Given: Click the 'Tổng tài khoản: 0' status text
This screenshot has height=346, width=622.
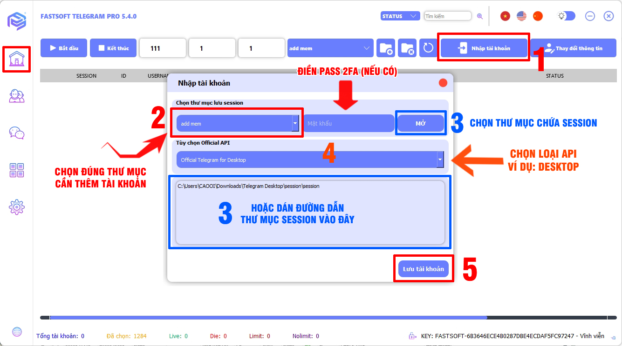Looking at the screenshot, I should [60, 336].
